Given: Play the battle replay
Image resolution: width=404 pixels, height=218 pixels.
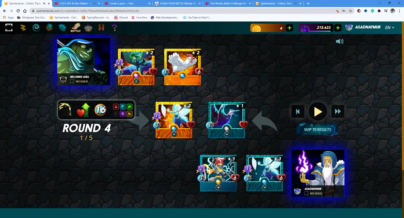Looking at the screenshot, I should (318, 111).
